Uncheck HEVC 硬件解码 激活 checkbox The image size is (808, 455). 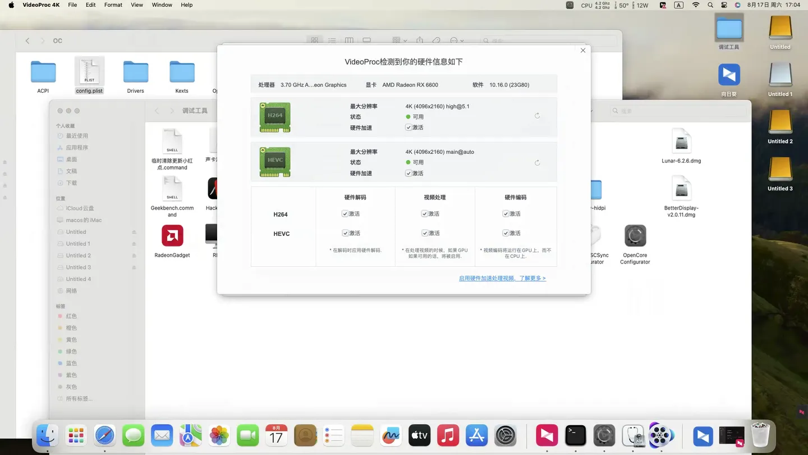pos(345,233)
